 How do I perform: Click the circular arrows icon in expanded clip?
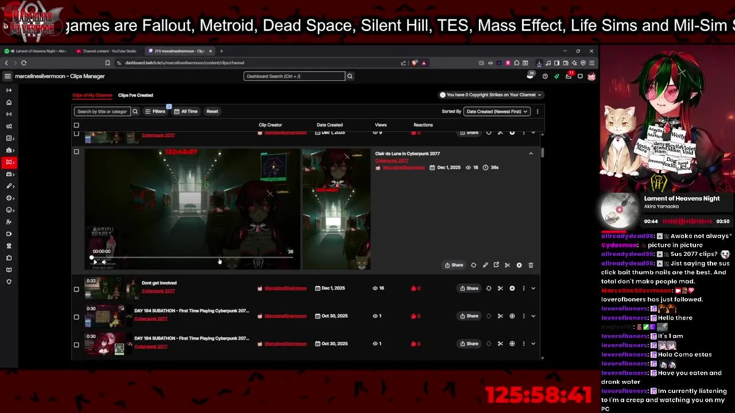(x=474, y=265)
